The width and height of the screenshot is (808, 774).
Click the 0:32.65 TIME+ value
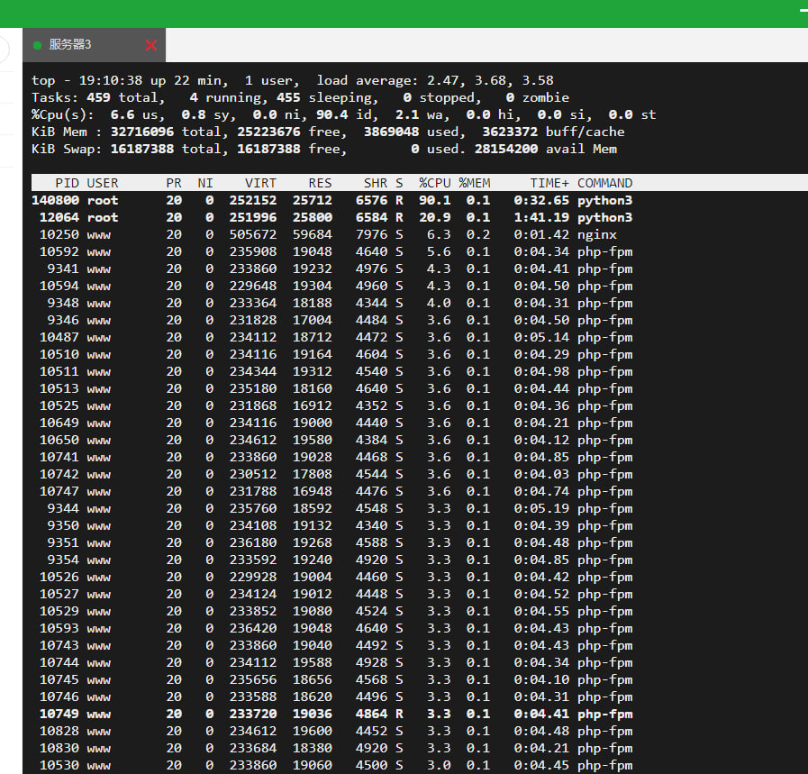pos(541,200)
